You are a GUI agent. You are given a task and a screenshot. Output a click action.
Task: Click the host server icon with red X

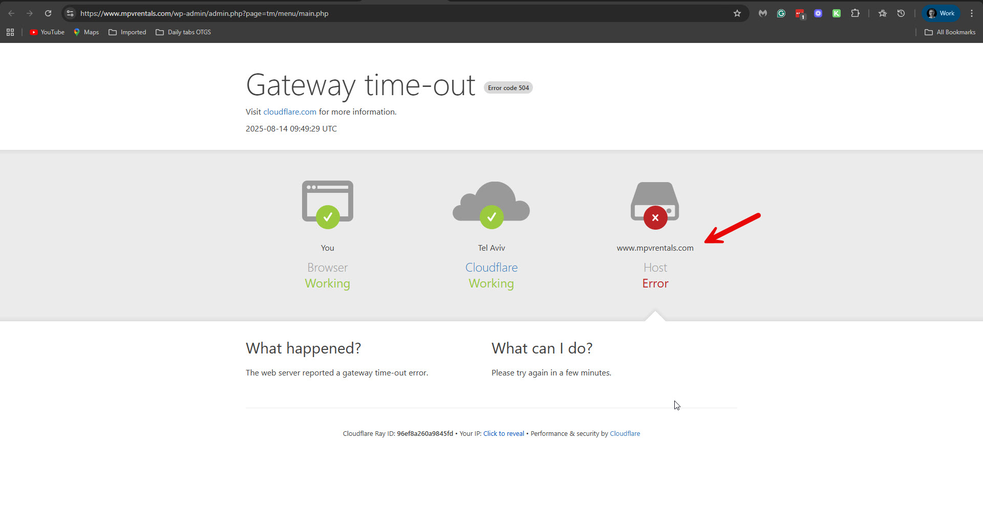(655, 205)
